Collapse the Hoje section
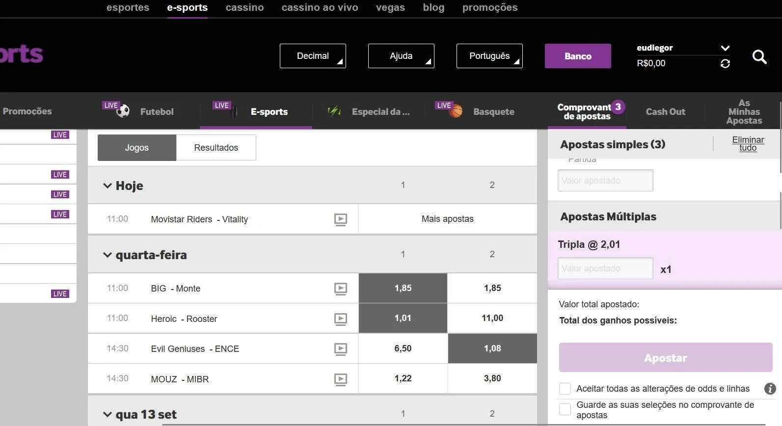 click(x=108, y=186)
